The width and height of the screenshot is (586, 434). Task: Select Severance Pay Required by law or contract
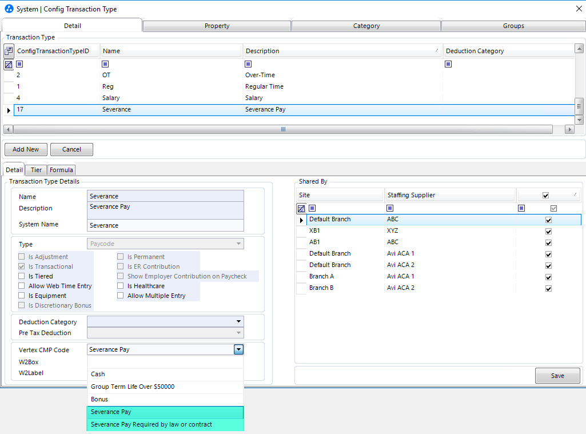tap(165, 425)
